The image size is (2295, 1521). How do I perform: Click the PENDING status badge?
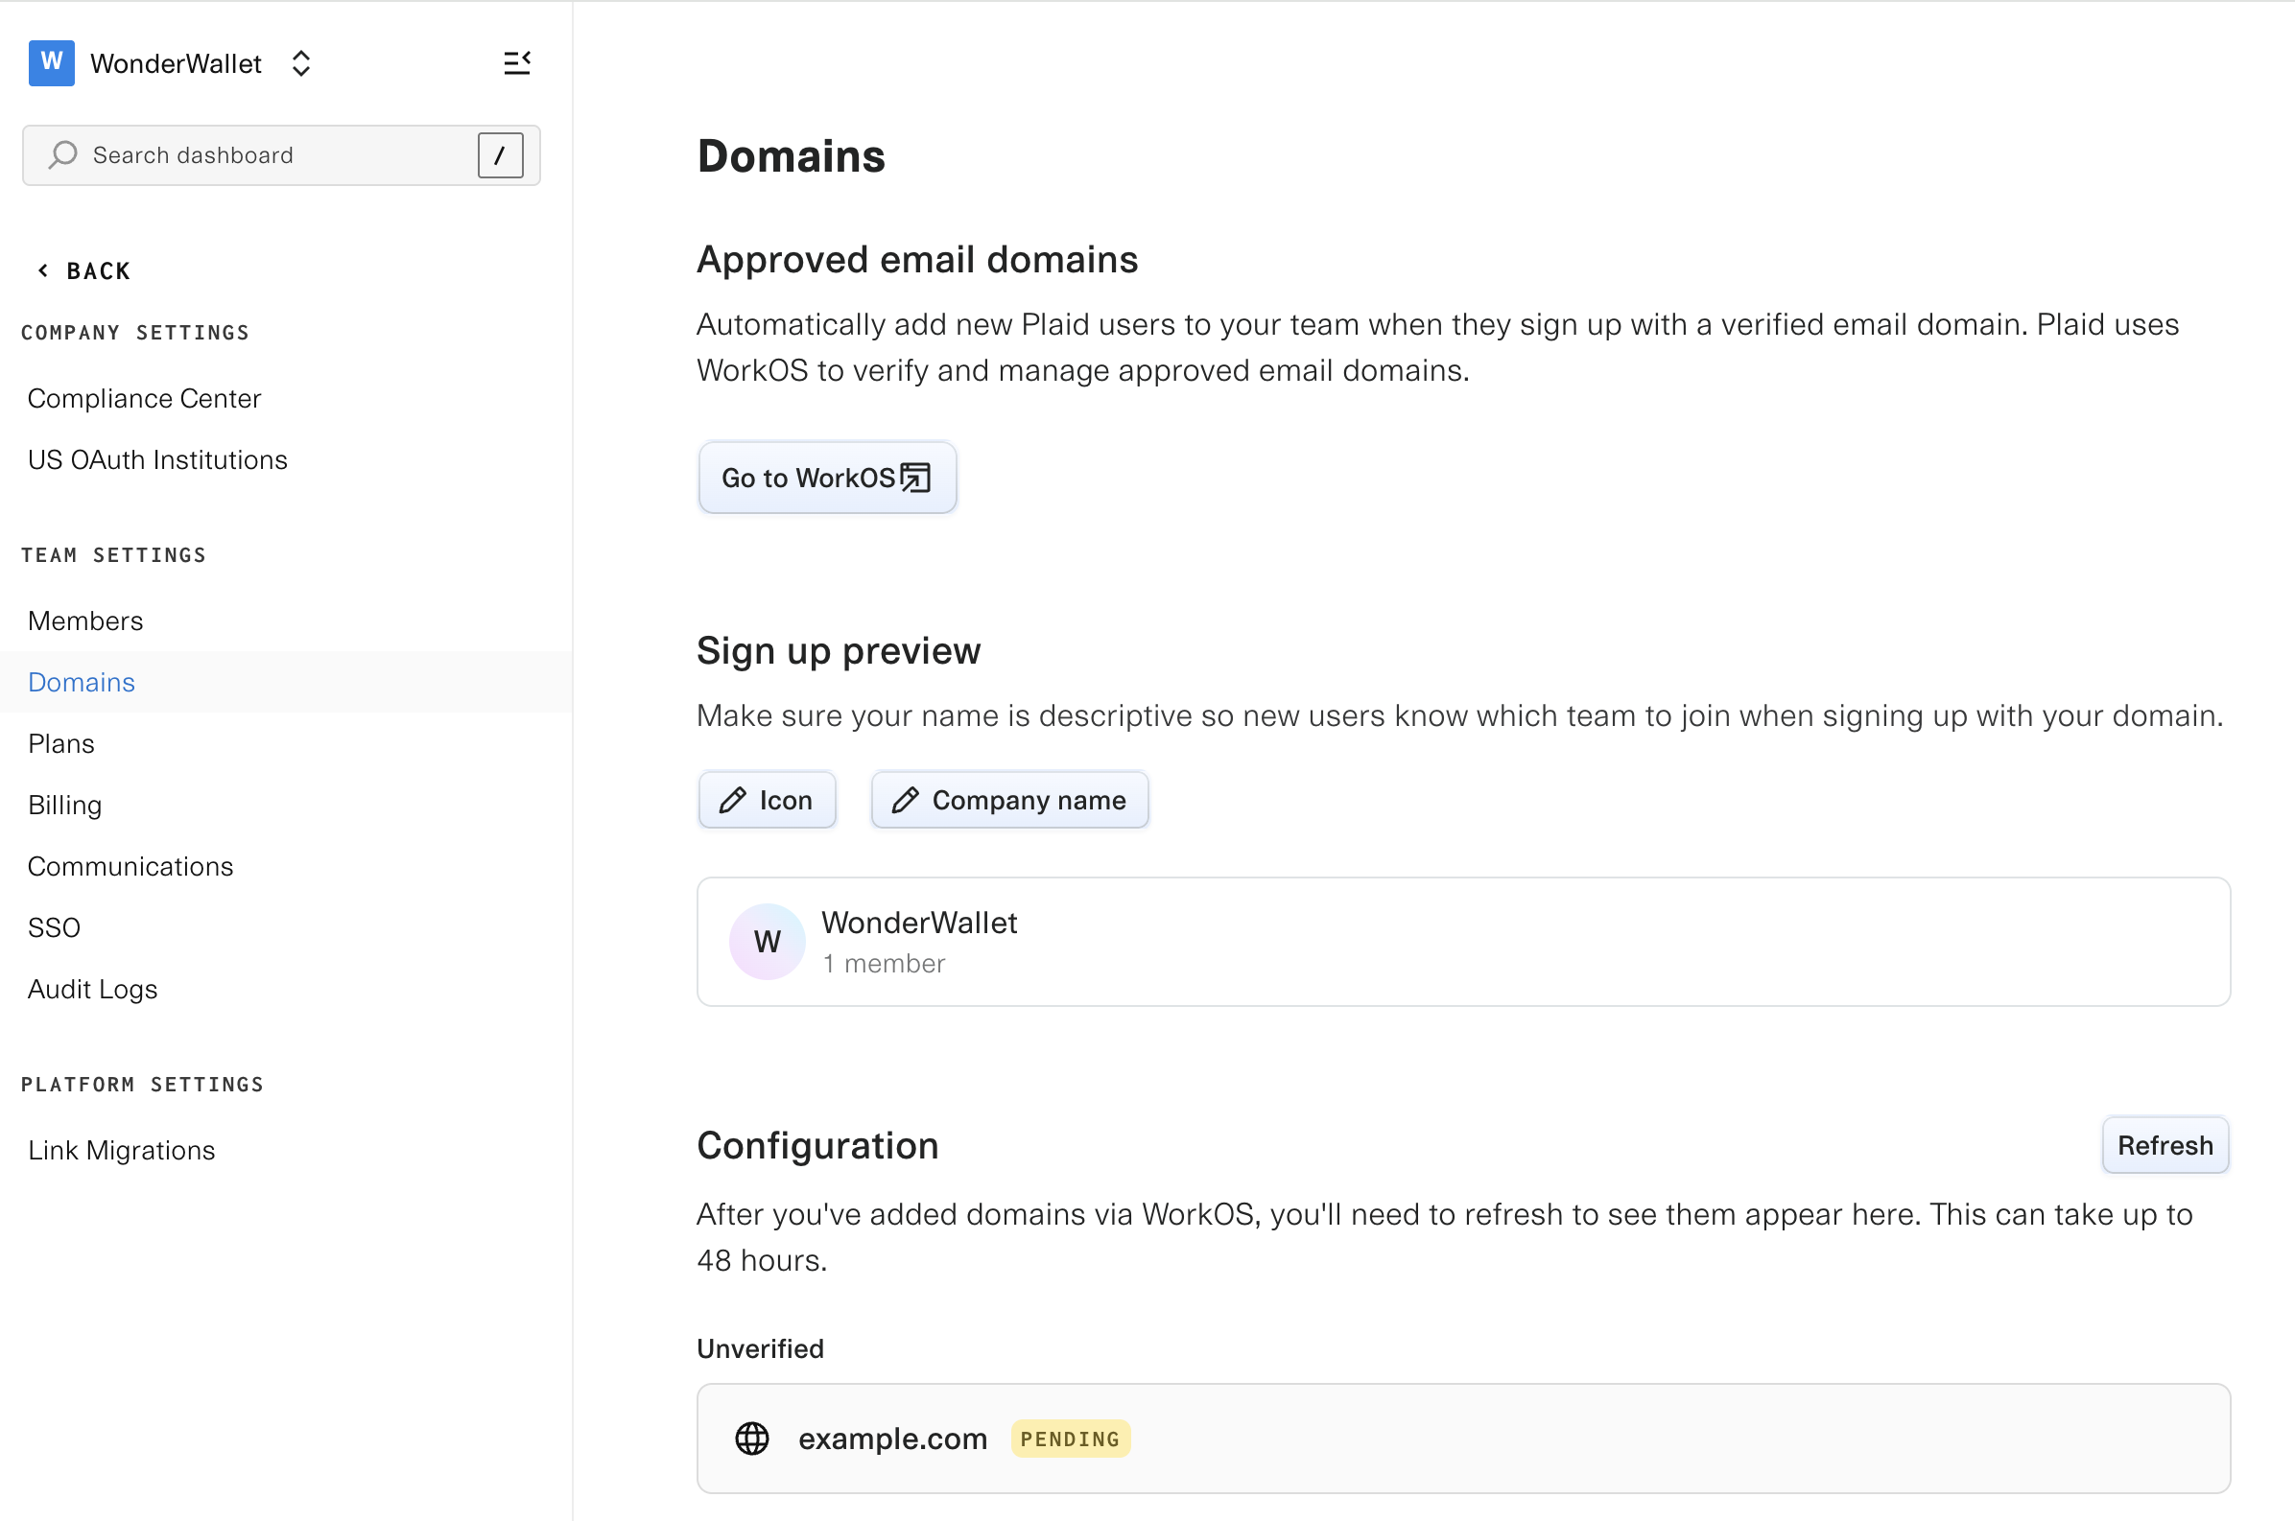[1070, 1438]
